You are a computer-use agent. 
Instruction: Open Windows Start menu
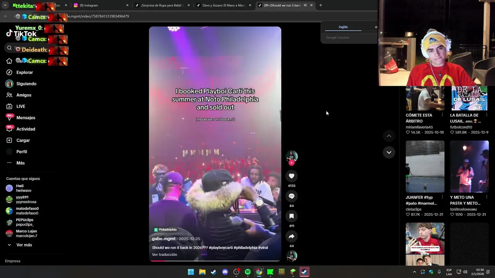tap(191, 272)
